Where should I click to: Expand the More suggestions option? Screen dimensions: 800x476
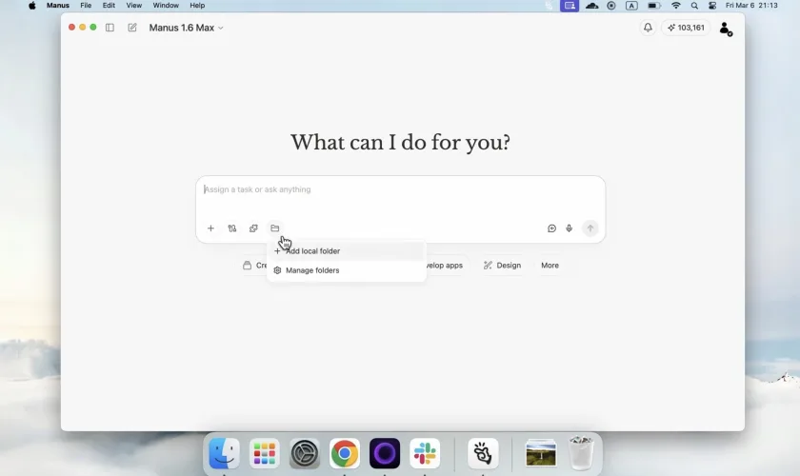tap(550, 266)
